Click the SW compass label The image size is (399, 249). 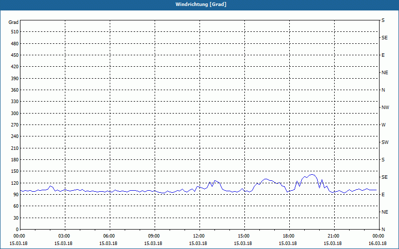[385, 142]
